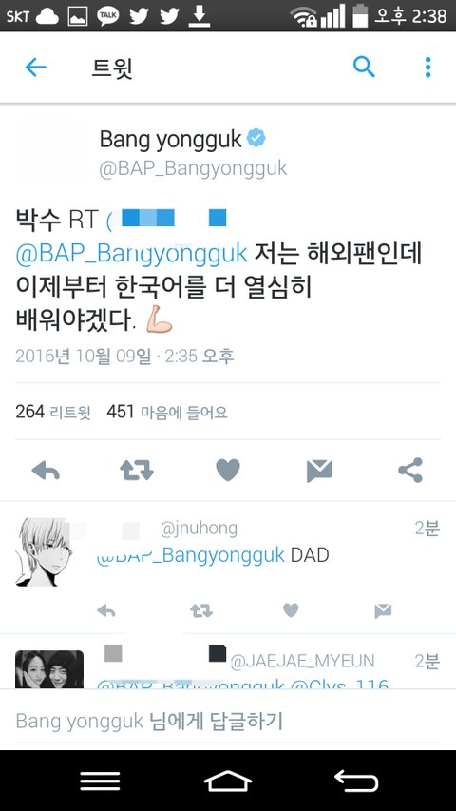The width and height of the screenshot is (456, 811).
Task: Retweet the @jnuhong reply
Action: 201,611
